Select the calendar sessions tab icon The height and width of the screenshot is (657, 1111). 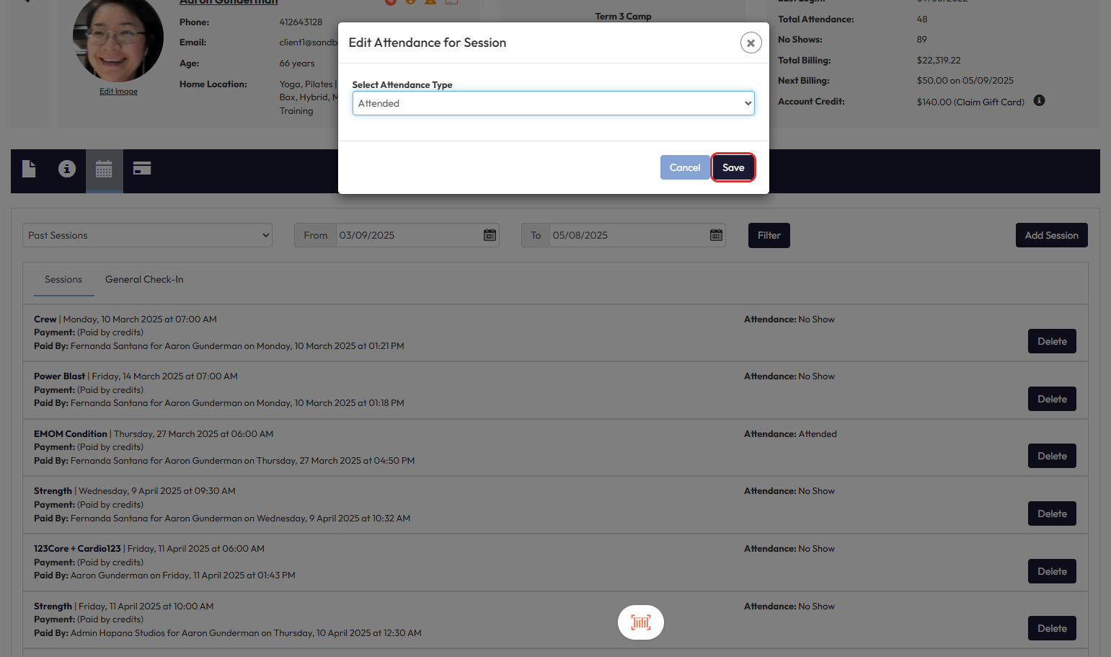coord(104,169)
